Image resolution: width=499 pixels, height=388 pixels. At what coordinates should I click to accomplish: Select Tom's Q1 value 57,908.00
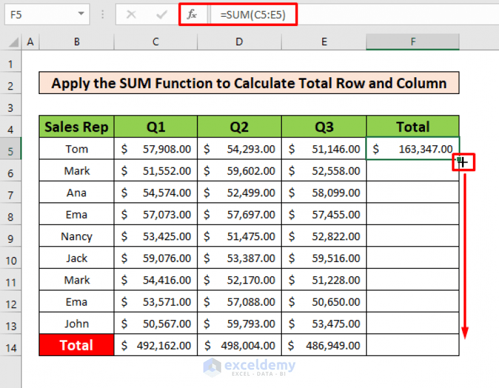pos(156,149)
